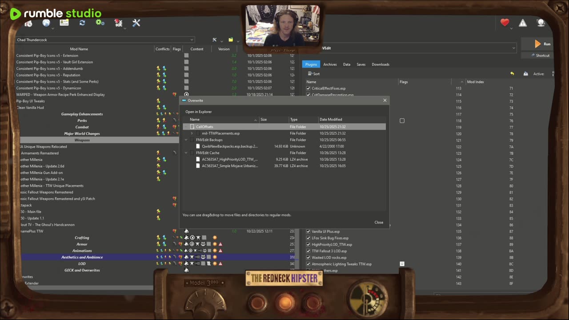
Task: Click file icon of AC5635A7_HighPriorityLOD archive
Action: pyautogui.click(x=198, y=159)
